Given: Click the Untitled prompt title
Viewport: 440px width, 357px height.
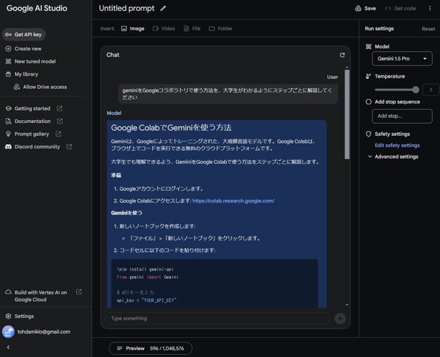Looking at the screenshot, I should (x=126, y=8).
